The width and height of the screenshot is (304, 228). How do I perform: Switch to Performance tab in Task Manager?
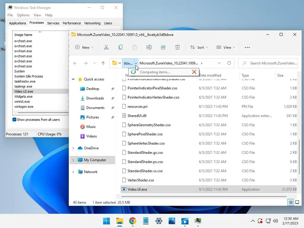tap(72, 23)
